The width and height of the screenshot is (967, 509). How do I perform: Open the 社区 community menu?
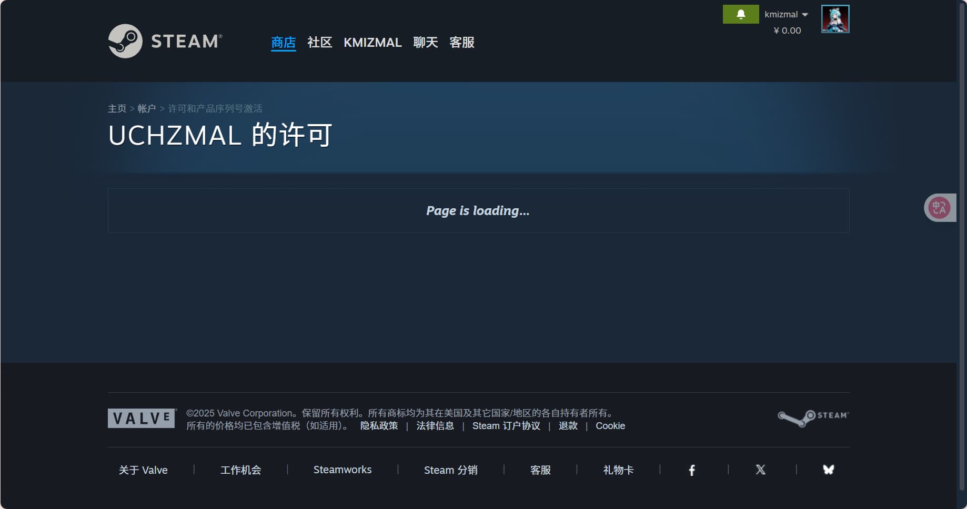[x=319, y=42]
